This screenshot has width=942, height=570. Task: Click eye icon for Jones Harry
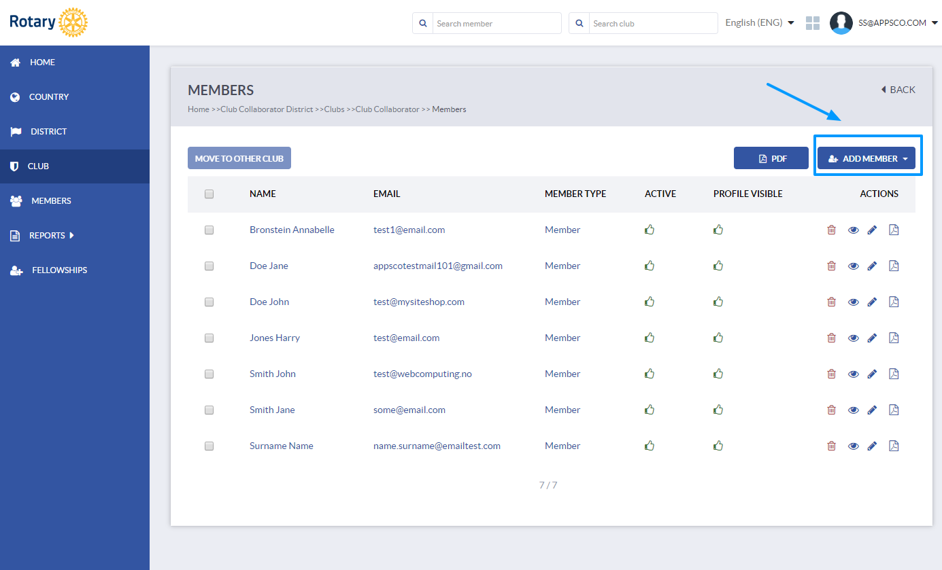(854, 338)
